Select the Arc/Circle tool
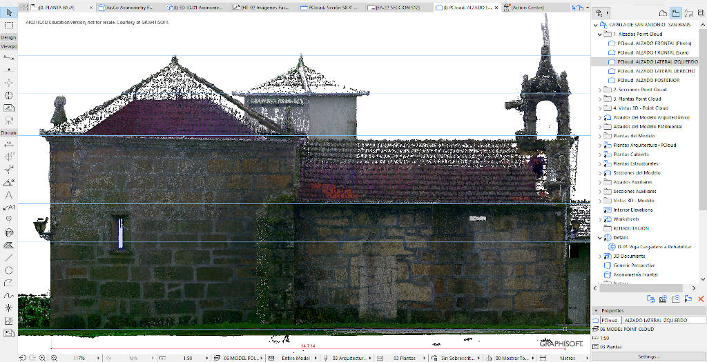 [x=9, y=270]
